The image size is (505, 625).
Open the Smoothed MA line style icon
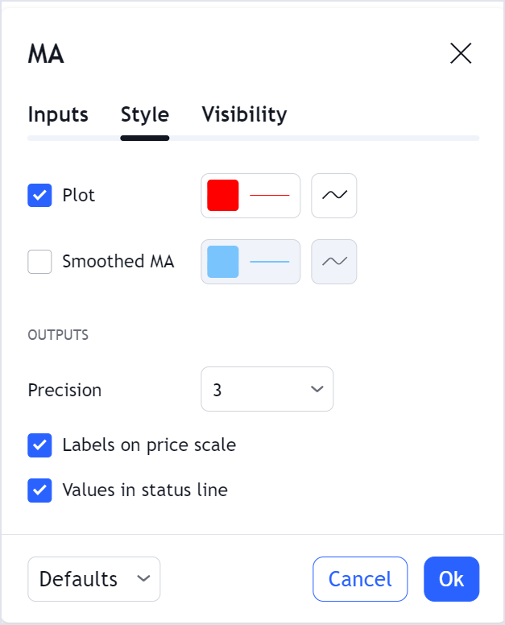point(334,262)
